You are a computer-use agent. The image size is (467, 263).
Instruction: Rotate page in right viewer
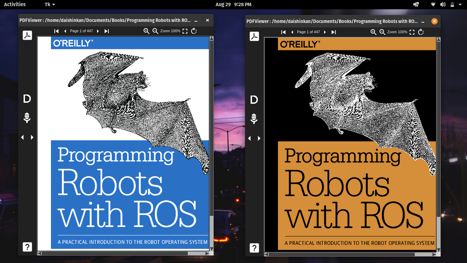tap(421, 32)
